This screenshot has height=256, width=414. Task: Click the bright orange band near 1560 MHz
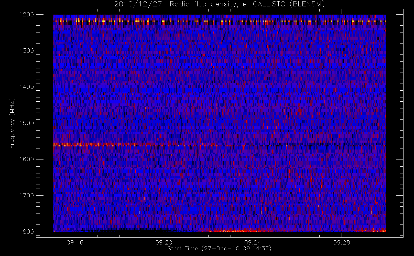pos(102,144)
